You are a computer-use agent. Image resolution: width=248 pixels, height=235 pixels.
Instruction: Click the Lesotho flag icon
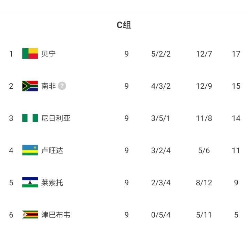coord(30,182)
